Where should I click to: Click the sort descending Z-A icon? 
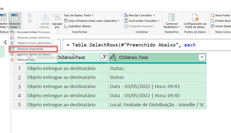(30, 21)
